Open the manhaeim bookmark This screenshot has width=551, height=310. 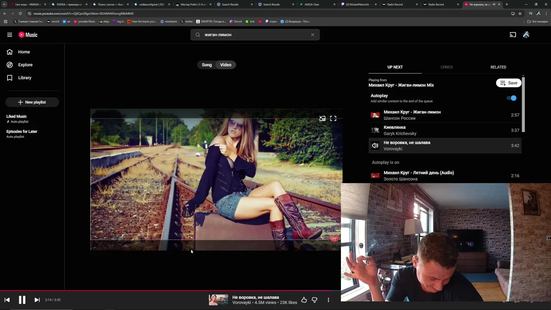coord(169,22)
